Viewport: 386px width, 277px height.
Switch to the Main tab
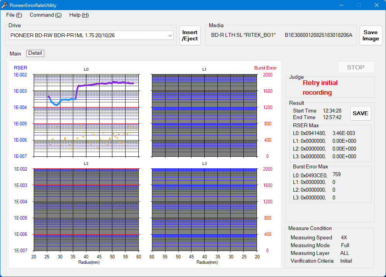[15, 54]
